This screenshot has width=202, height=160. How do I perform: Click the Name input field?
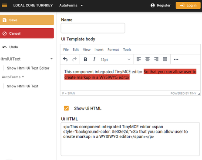[93, 28]
